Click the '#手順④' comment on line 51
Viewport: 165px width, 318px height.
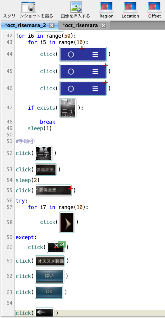point(25,141)
